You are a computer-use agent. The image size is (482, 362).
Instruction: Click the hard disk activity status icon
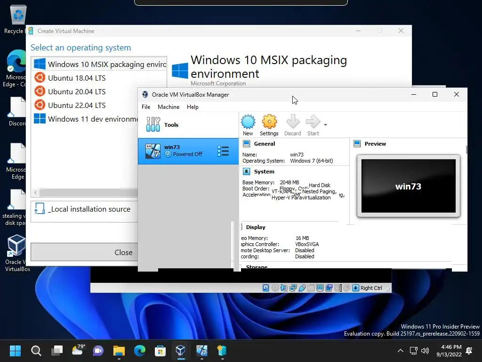266,288
